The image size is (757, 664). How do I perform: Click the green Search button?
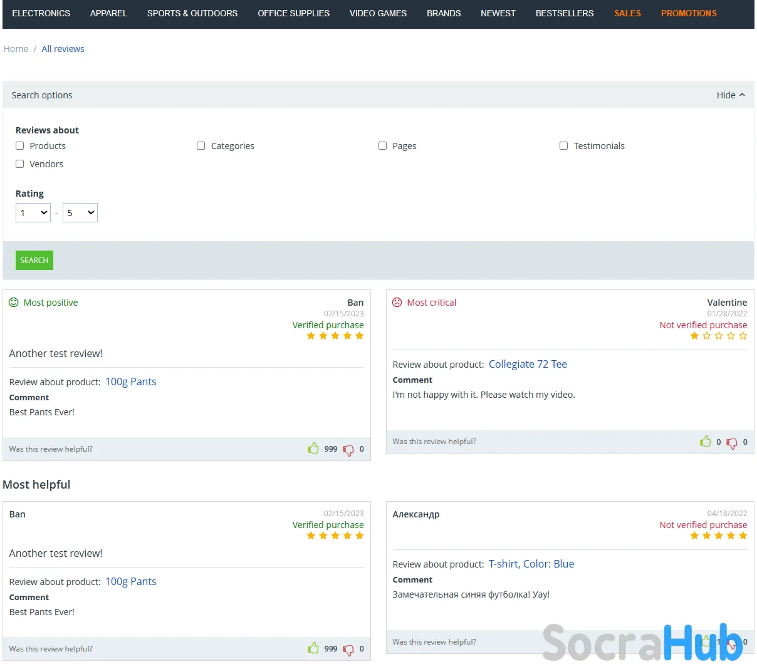tap(34, 260)
